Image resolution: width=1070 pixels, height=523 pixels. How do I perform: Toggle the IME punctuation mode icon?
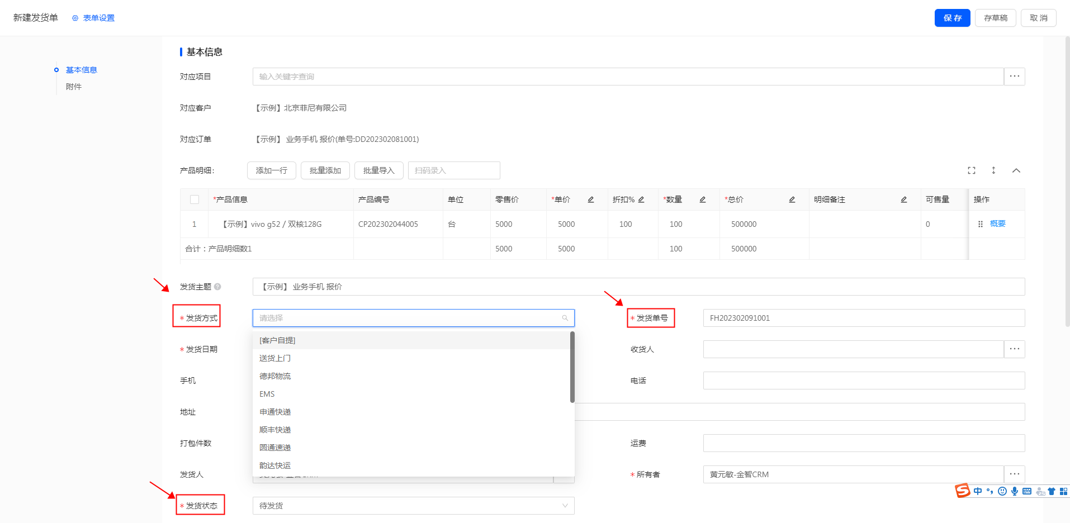(990, 491)
